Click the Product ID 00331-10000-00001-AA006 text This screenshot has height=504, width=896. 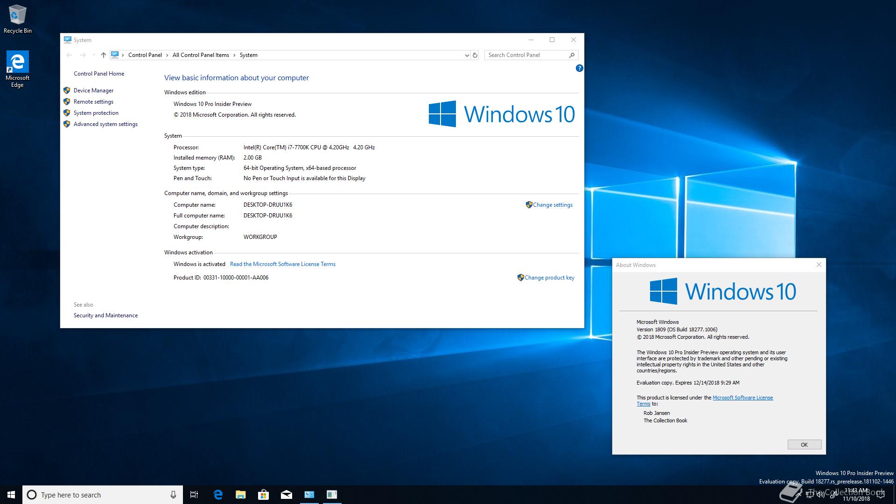pyautogui.click(x=221, y=278)
